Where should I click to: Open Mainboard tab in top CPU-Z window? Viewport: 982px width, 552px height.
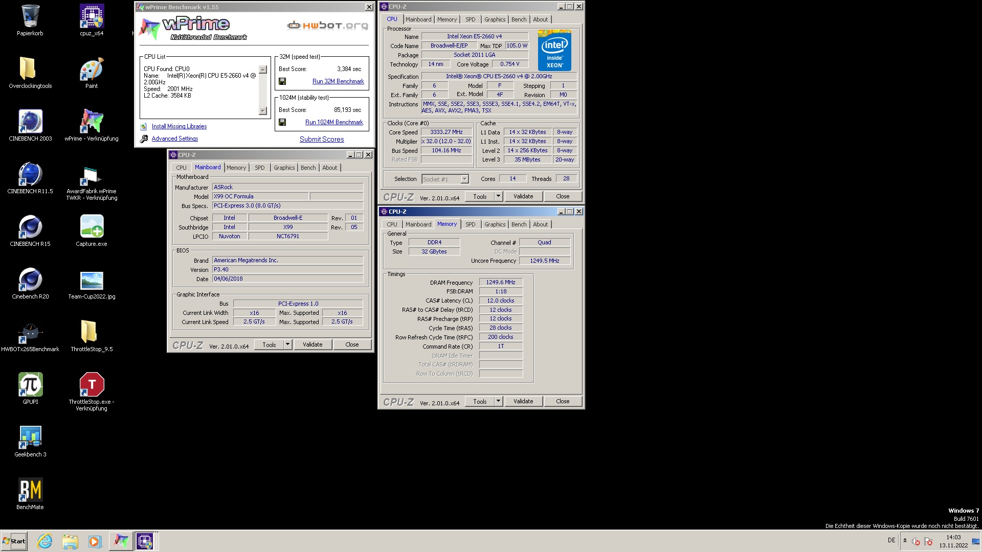tap(418, 19)
